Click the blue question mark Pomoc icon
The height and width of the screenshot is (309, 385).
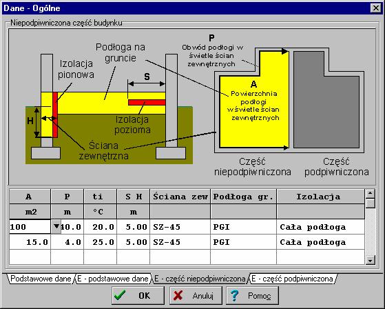point(234,295)
